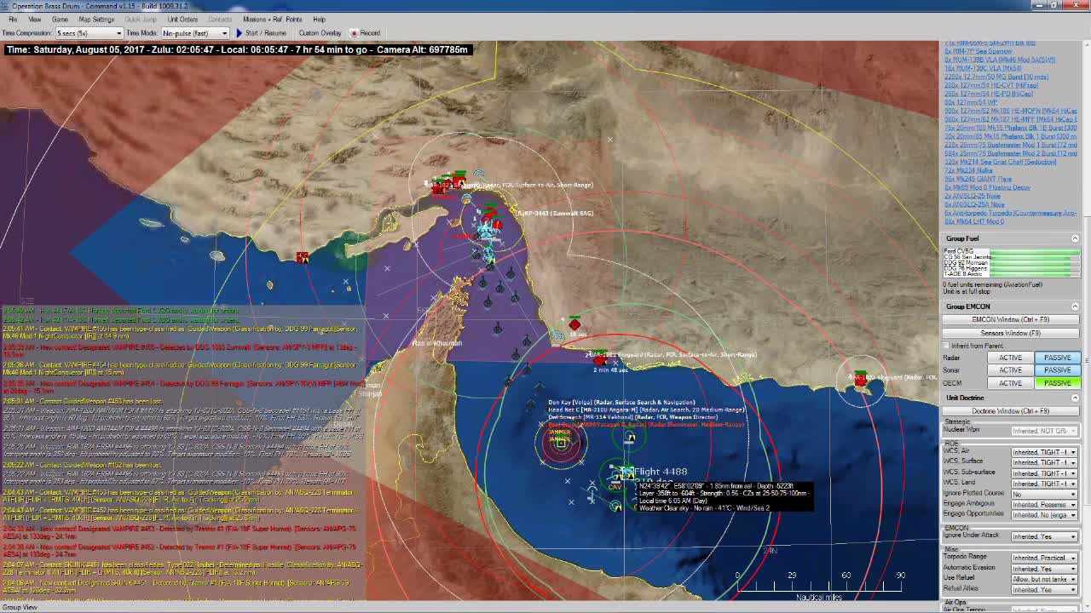Click the T-AOE 8 Arctic fuel bar
The image size is (1091, 613).
coord(1033,274)
